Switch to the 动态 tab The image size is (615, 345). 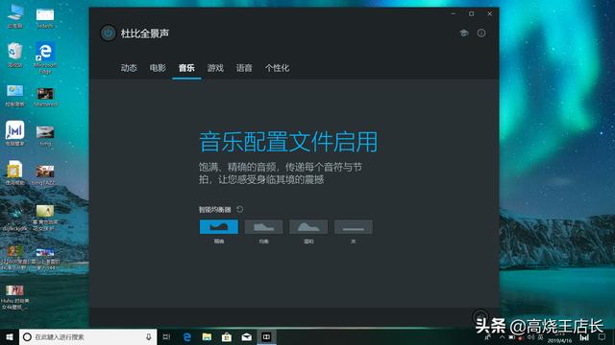[x=129, y=68]
